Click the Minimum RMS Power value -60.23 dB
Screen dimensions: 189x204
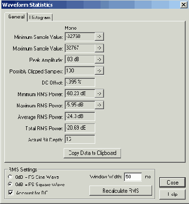coord(80,94)
